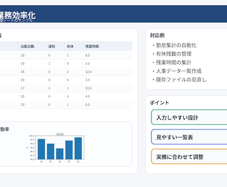This screenshot has width=227, height=187.
Task: Click the ポイント heading
Action: click(x=159, y=103)
